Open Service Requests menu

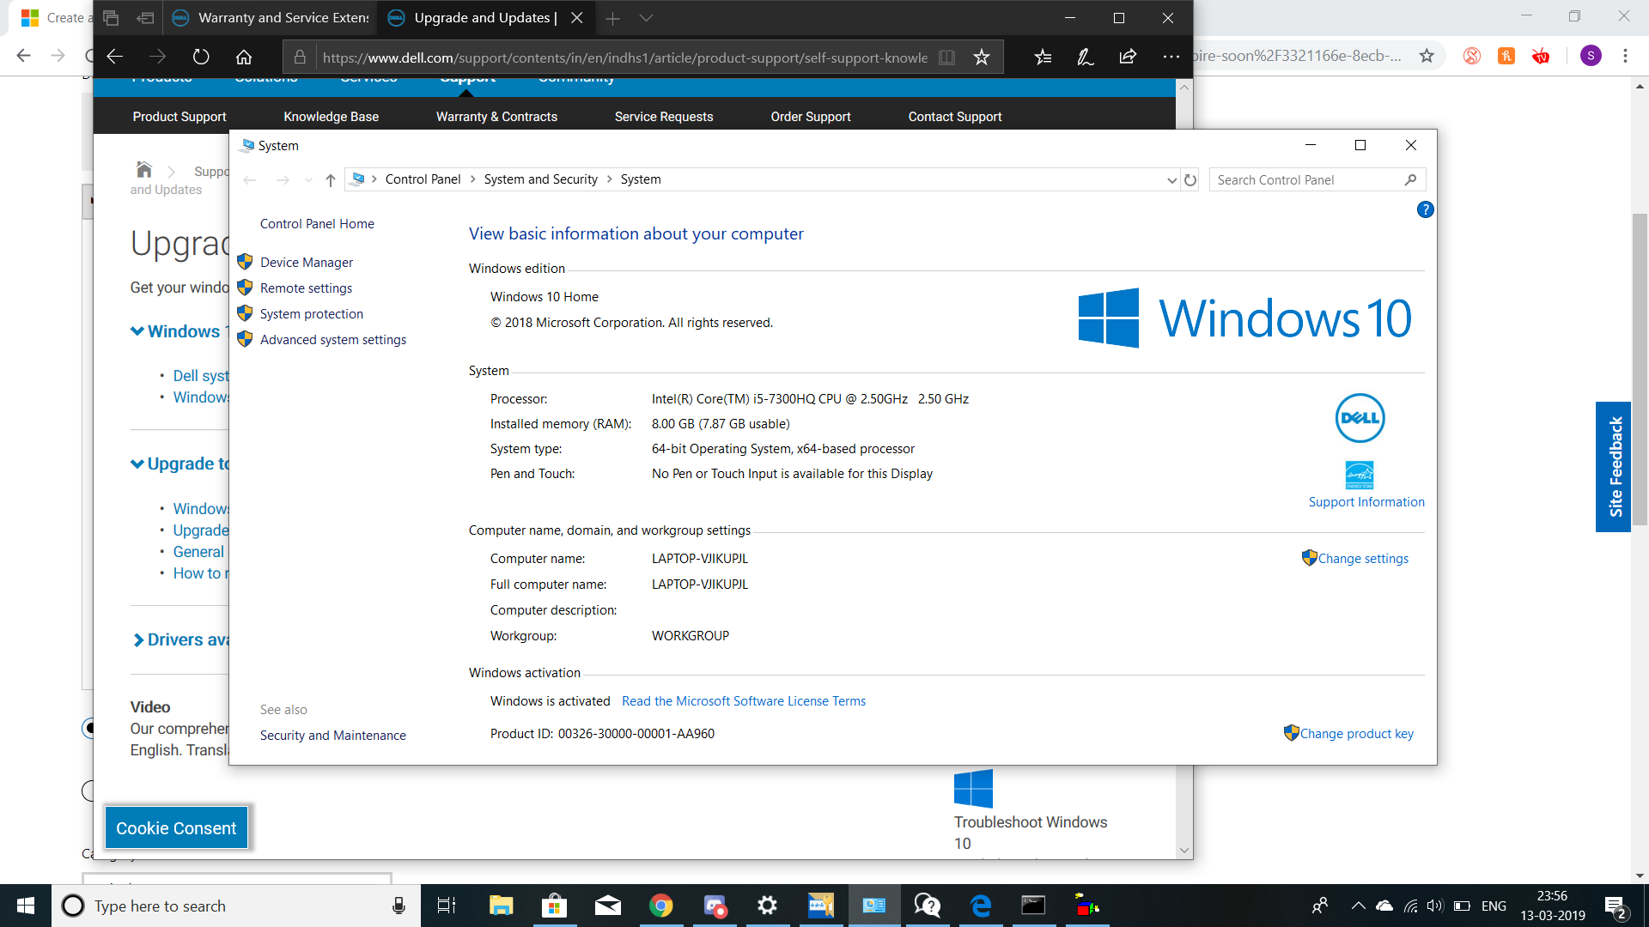pos(664,116)
